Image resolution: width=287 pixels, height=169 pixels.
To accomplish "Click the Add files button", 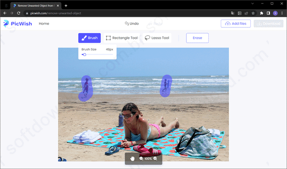I will pyautogui.click(x=236, y=23).
